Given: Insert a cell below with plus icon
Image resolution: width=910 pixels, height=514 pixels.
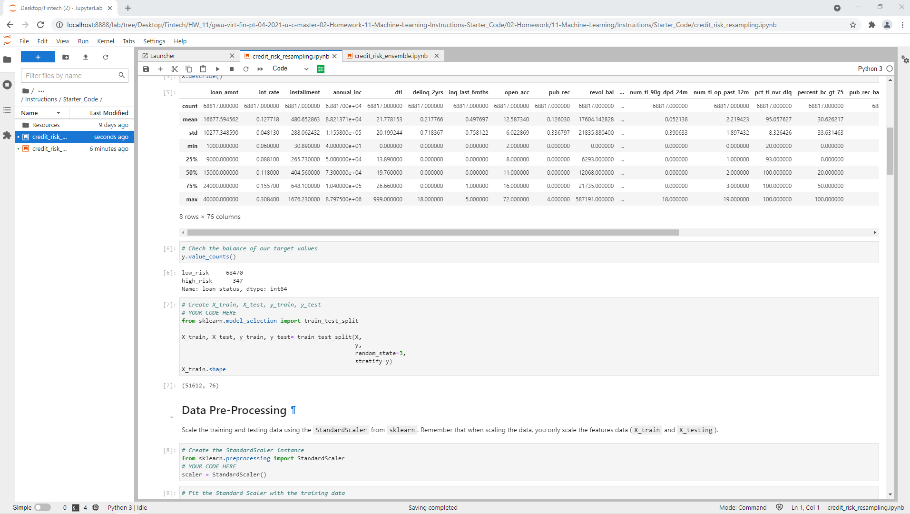Looking at the screenshot, I should point(160,69).
